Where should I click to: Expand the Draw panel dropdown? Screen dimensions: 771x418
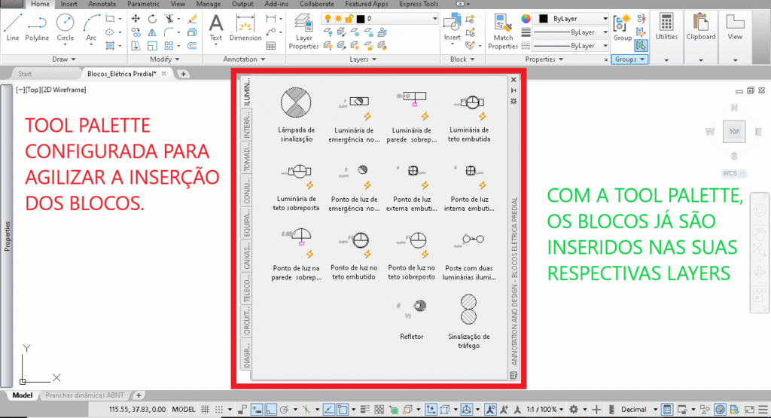pos(64,59)
